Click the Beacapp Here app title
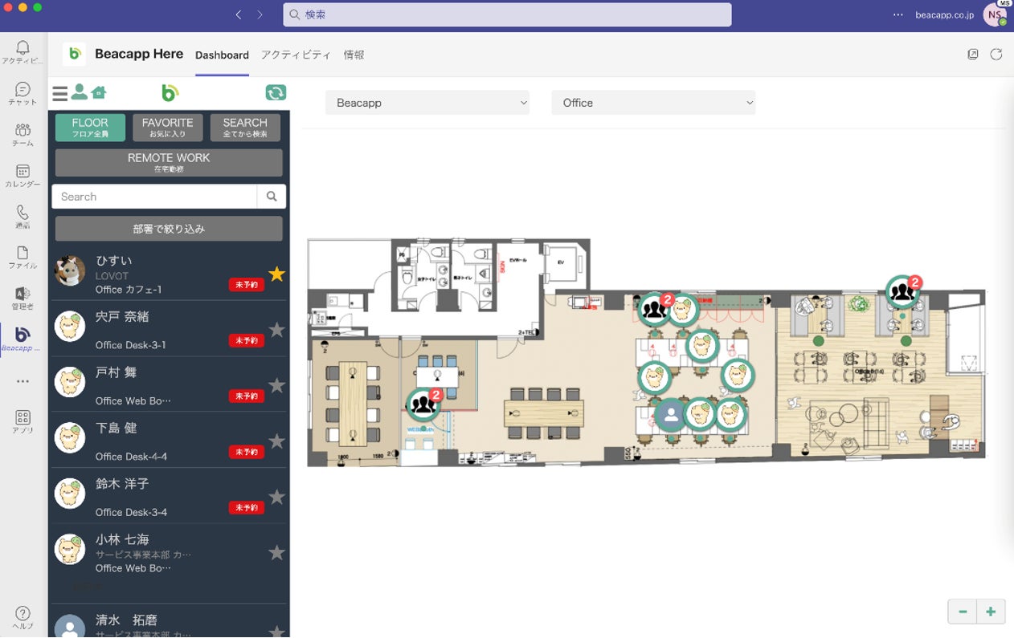The image size is (1014, 638). point(139,54)
